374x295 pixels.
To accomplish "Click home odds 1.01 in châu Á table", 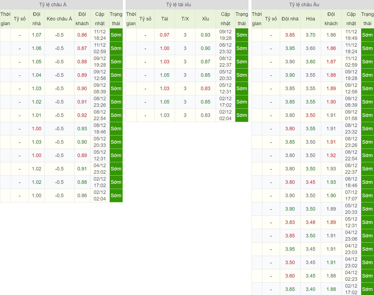I will pos(37,115).
